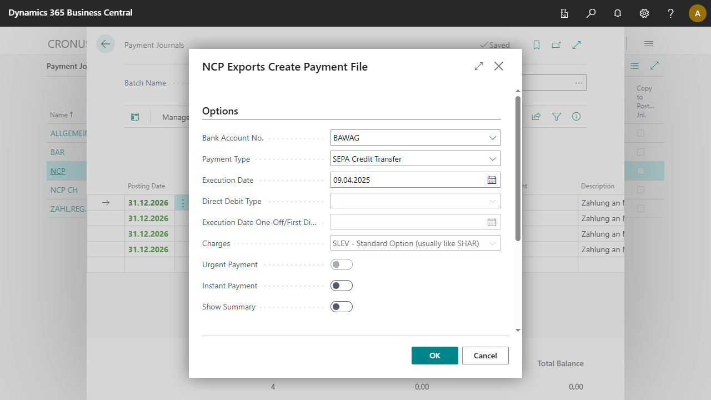
Task: Open the hamburger menu at top right
Action: tap(649, 44)
